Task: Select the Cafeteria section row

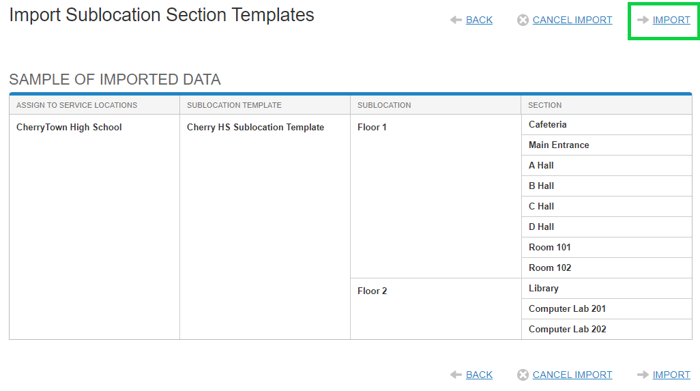Action: click(x=548, y=125)
